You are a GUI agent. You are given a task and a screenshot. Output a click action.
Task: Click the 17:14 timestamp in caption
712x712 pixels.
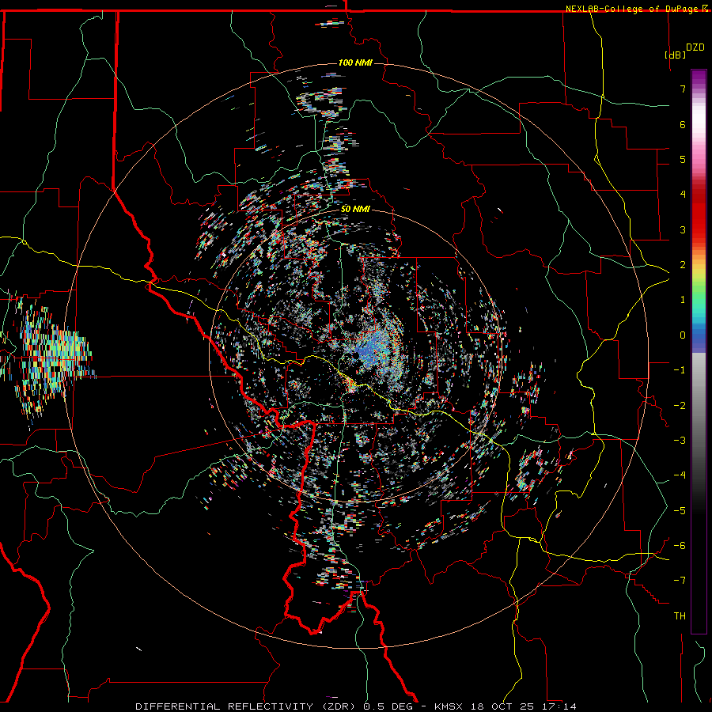561,706
